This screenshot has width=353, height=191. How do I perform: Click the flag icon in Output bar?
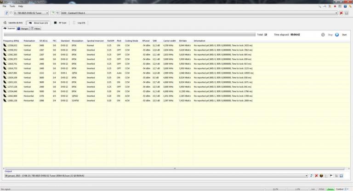(x=331, y=175)
